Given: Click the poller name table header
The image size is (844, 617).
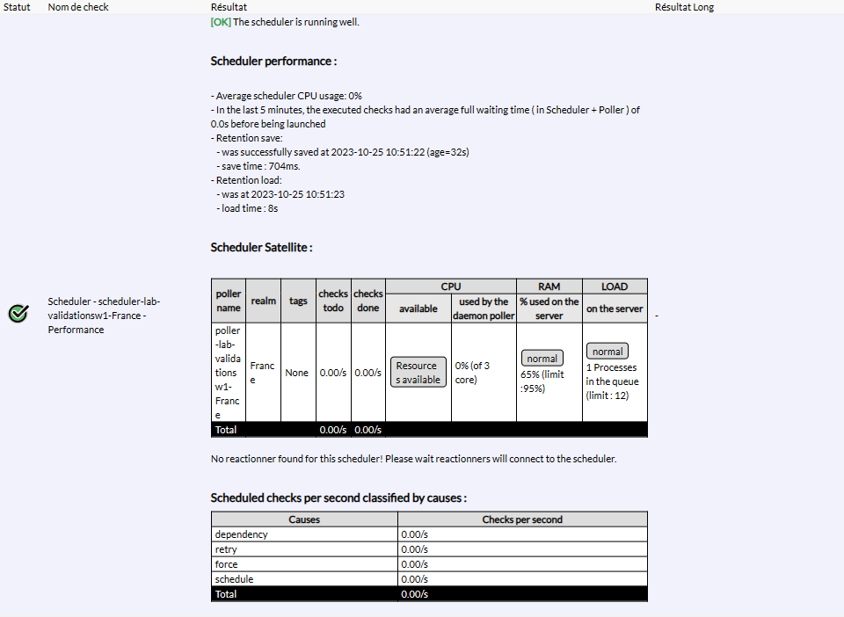Looking at the screenshot, I should point(229,301).
